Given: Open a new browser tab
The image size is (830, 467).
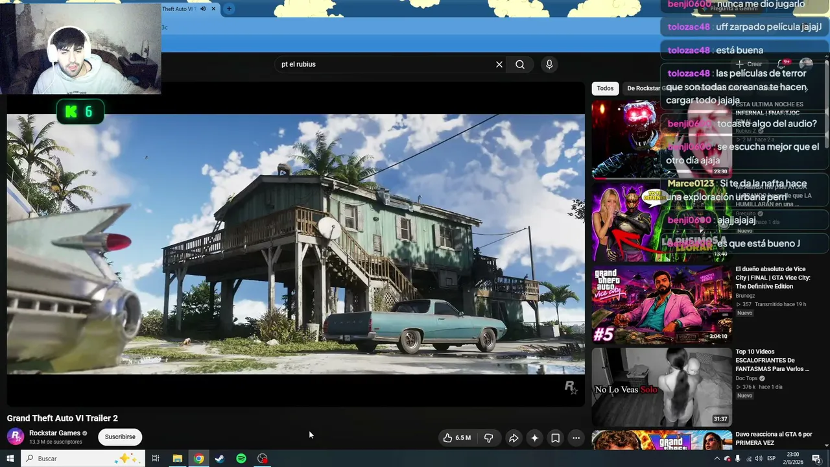Looking at the screenshot, I should (x=229, y=9).
